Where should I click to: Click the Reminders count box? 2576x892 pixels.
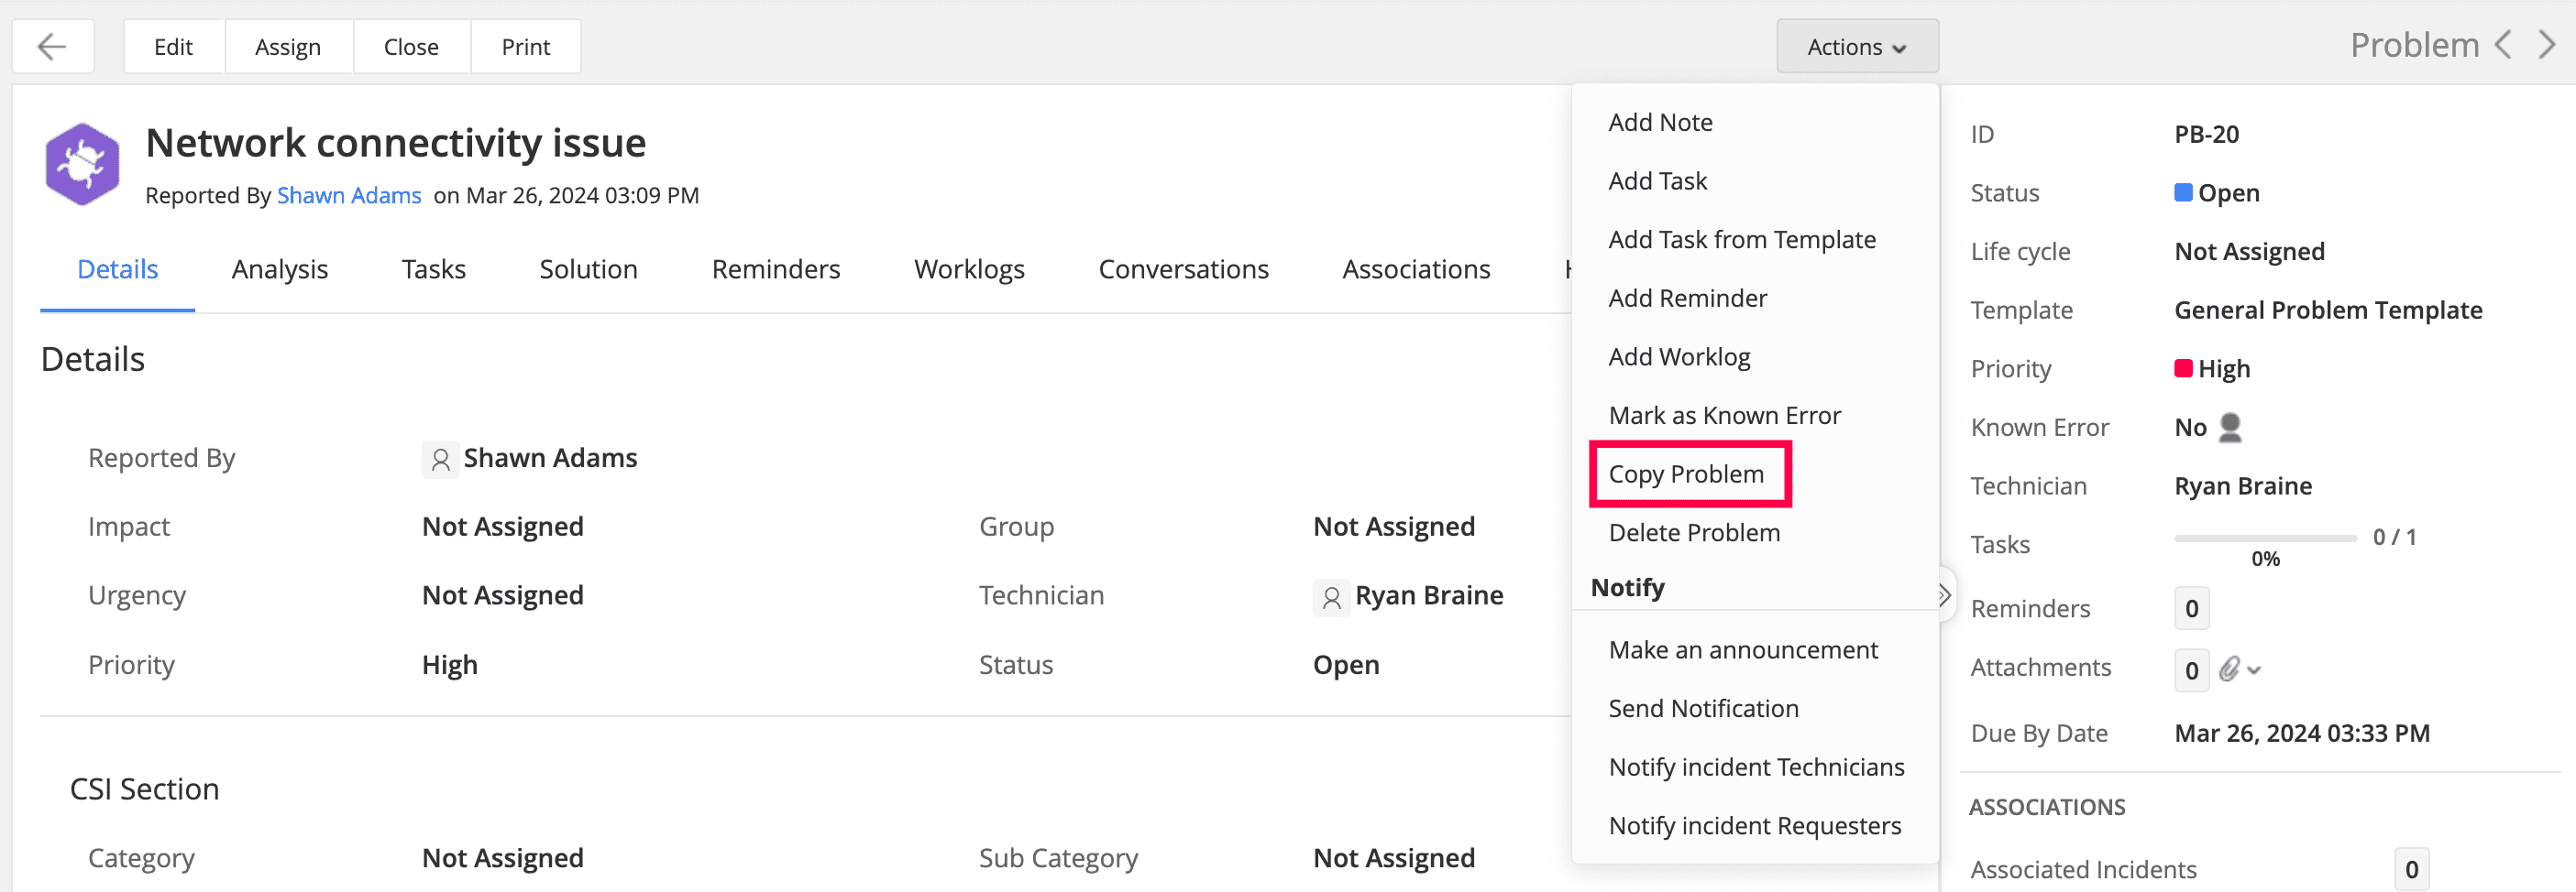(2191, 609)
